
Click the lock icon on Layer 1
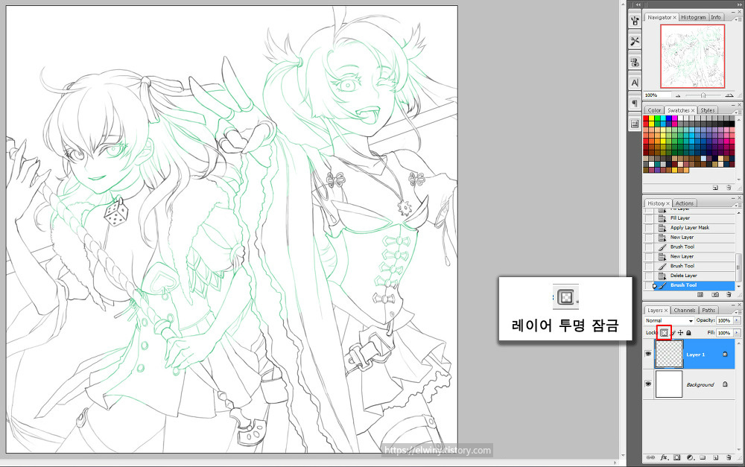[x=725, y=354]
